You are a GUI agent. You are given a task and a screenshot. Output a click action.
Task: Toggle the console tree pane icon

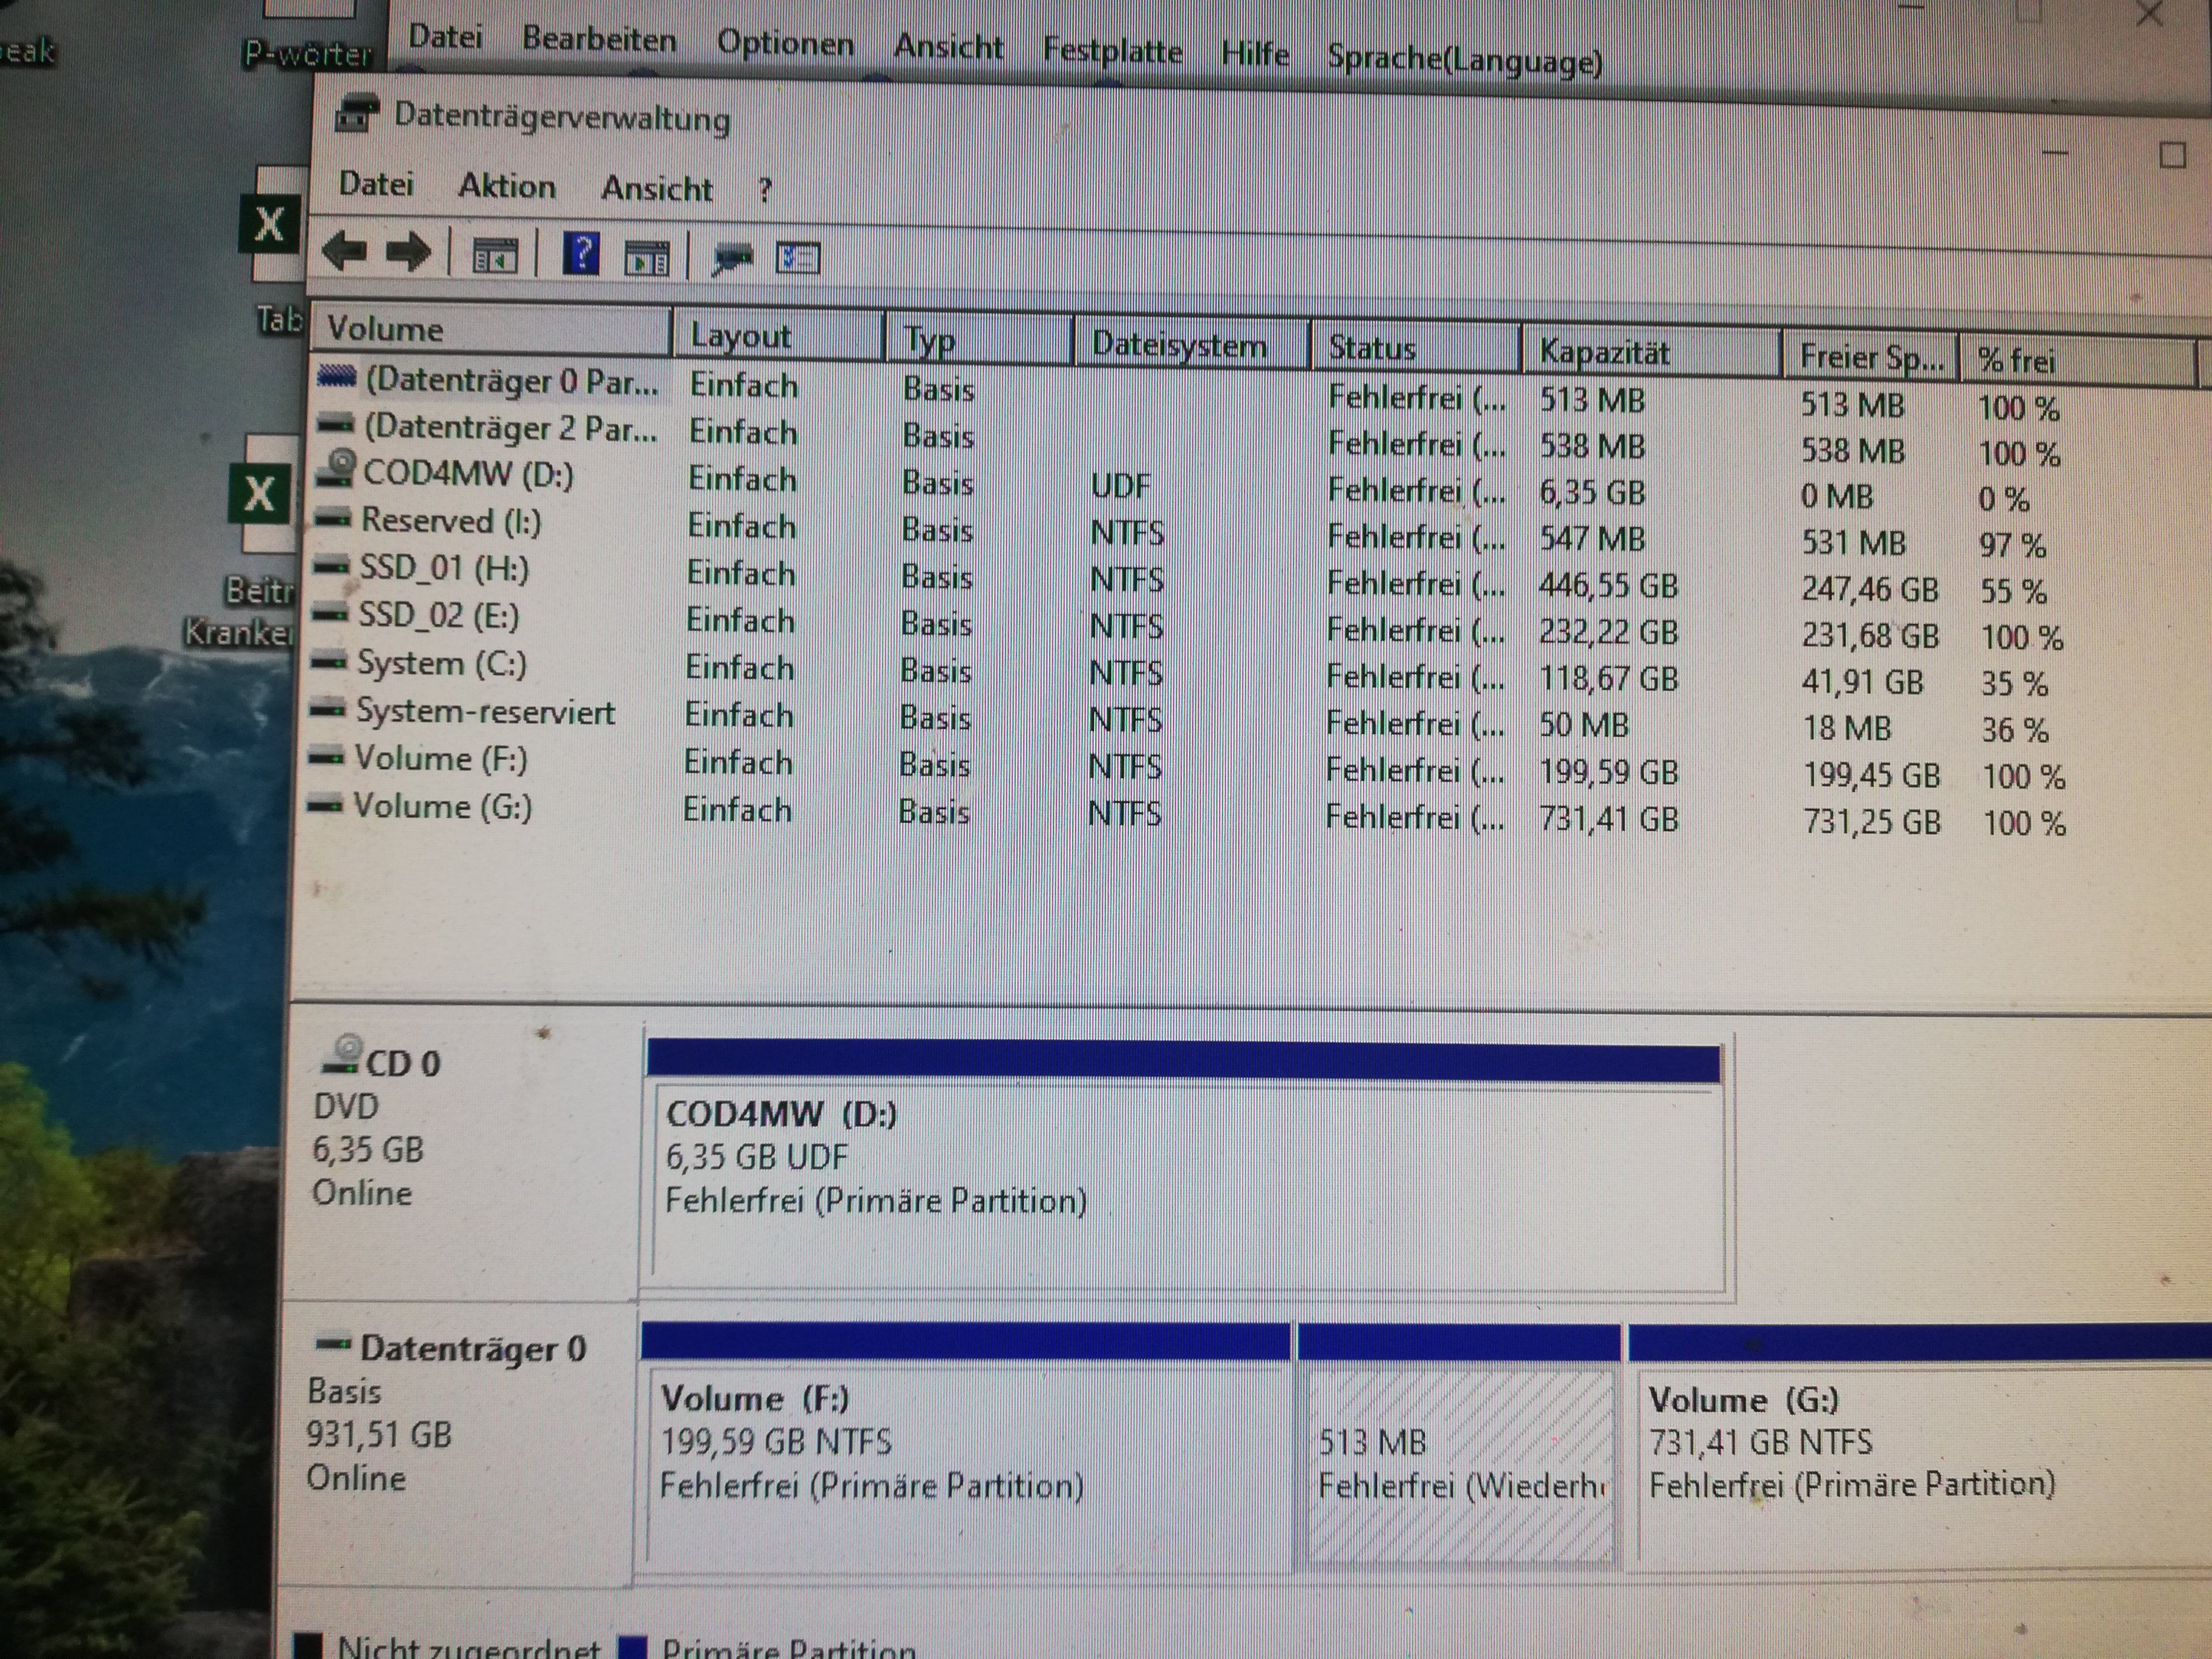(495, 256)
